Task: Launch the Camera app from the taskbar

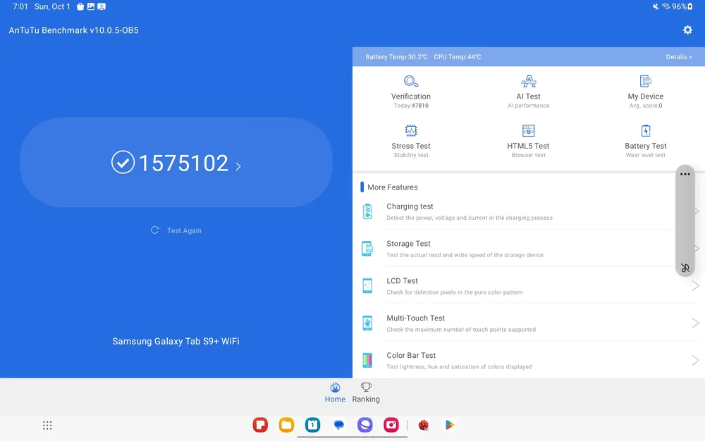Action: click(391, 425)
